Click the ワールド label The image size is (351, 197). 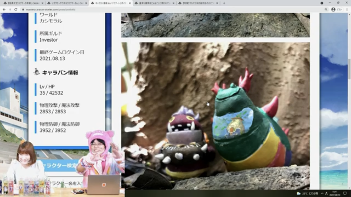click(x=48, y=15)
